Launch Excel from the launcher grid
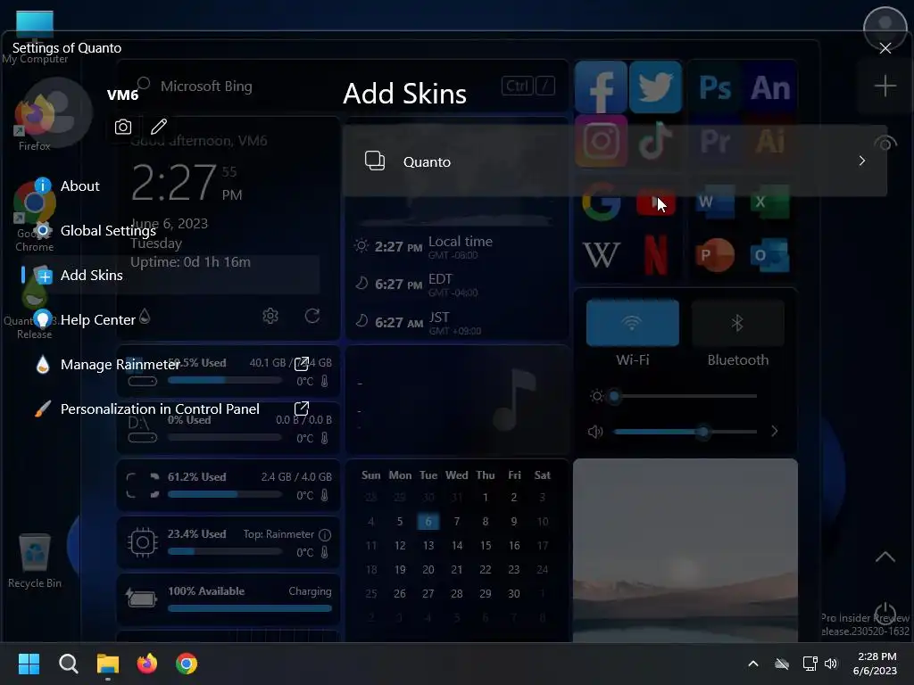Viewport: 914px width, 685px height. coord(770,202)
